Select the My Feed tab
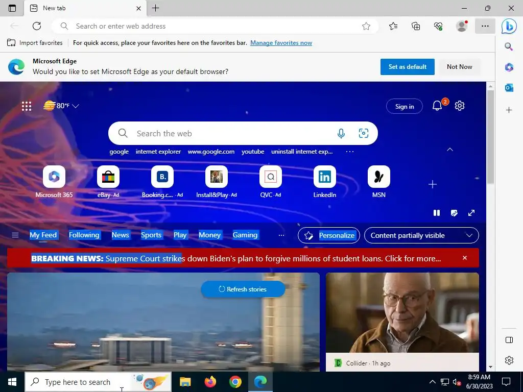Screen dimensions: 523x392 pos(43,235)
